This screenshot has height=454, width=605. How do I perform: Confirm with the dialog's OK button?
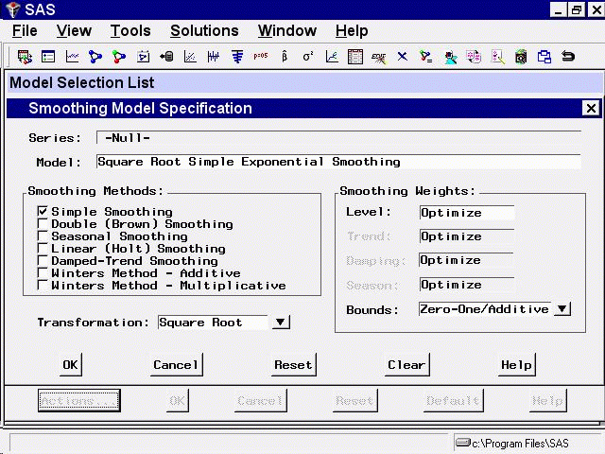pyautogui.click(x=70, y=364)
